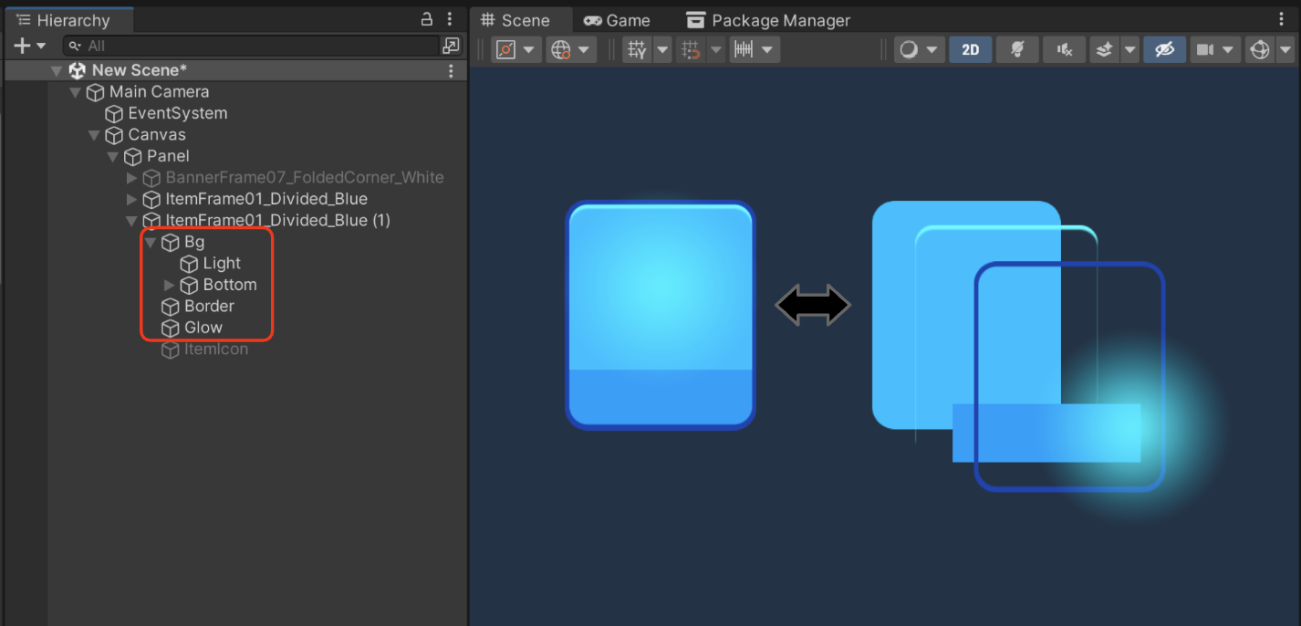
Task: Toggle the 2D view mode button
Action: [971, 50]
